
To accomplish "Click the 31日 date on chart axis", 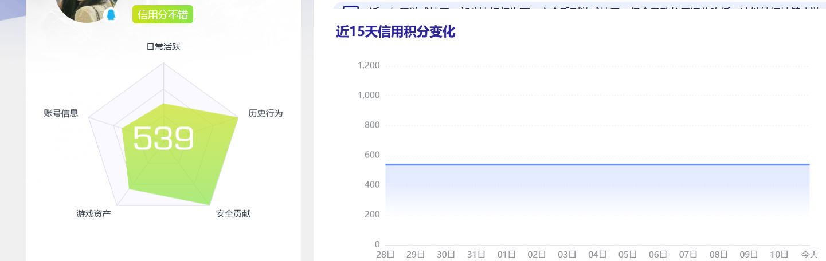I will (x=476, y=254).
